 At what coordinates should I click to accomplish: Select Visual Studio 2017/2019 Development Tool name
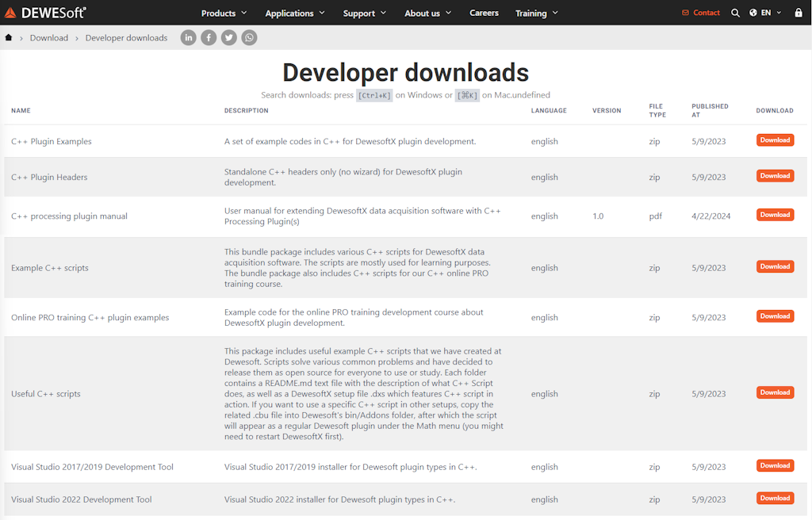tap(92, 467)
